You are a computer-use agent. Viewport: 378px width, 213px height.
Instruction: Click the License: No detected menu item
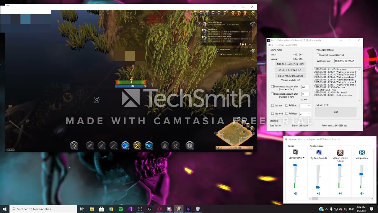pos(286,45)
